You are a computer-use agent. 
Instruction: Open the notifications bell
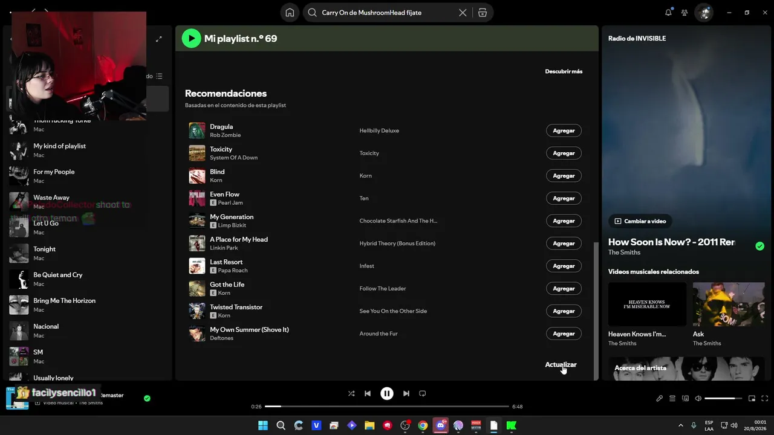(x=668, y=13)
